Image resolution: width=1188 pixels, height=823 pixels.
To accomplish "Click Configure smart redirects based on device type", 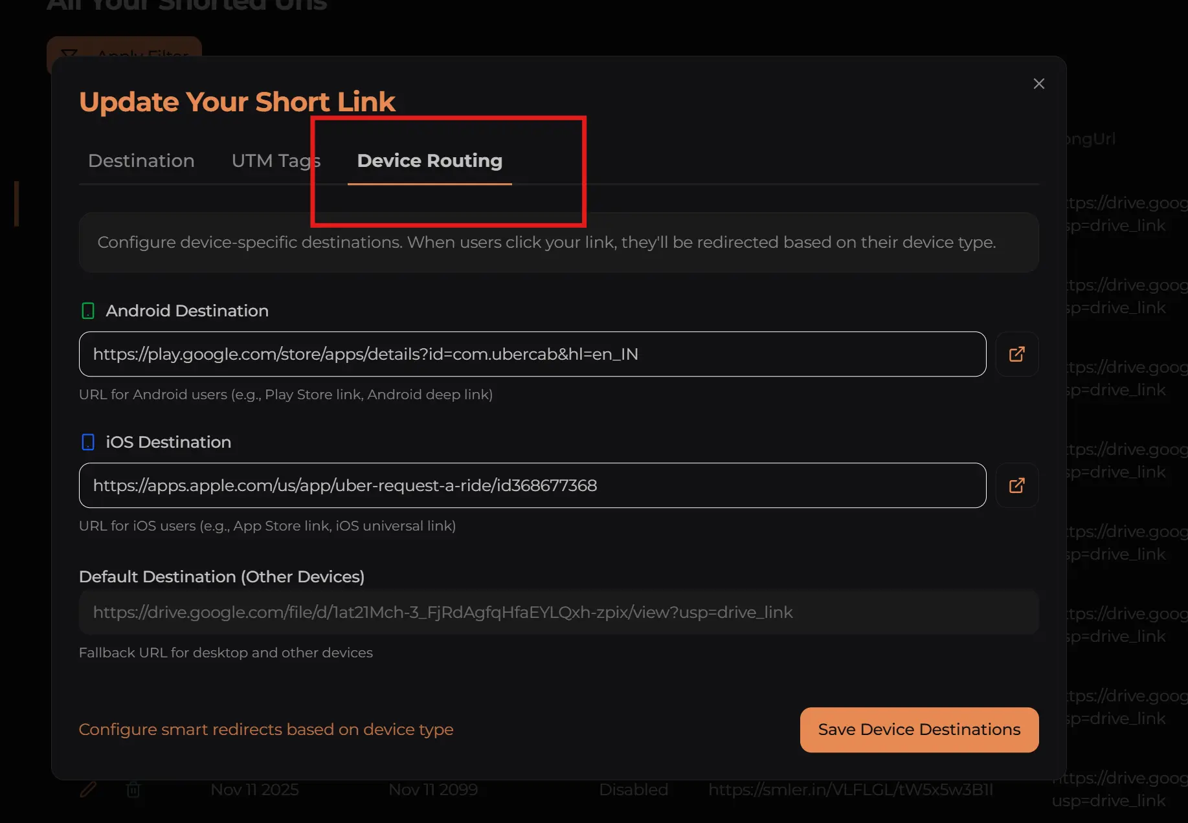I will [x=266, y=729].
